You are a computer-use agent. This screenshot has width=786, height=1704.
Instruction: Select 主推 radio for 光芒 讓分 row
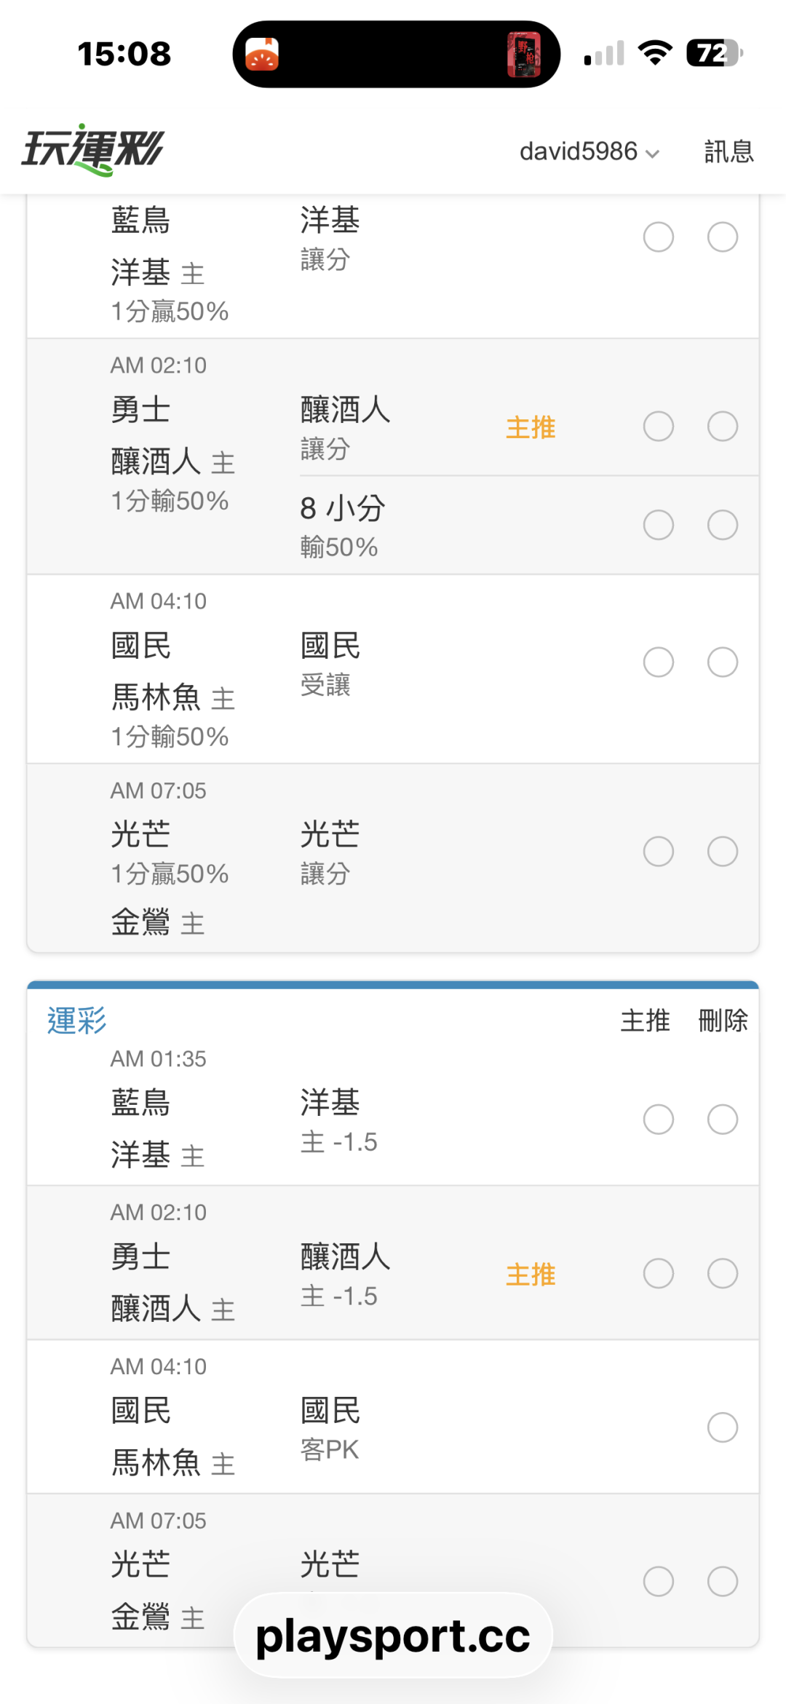pyautogui.click(x=659, y=852)
